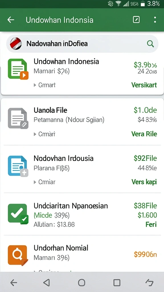Open the edit icon in the header
Viewport: 164px width, 292px height.
[136, 20]
